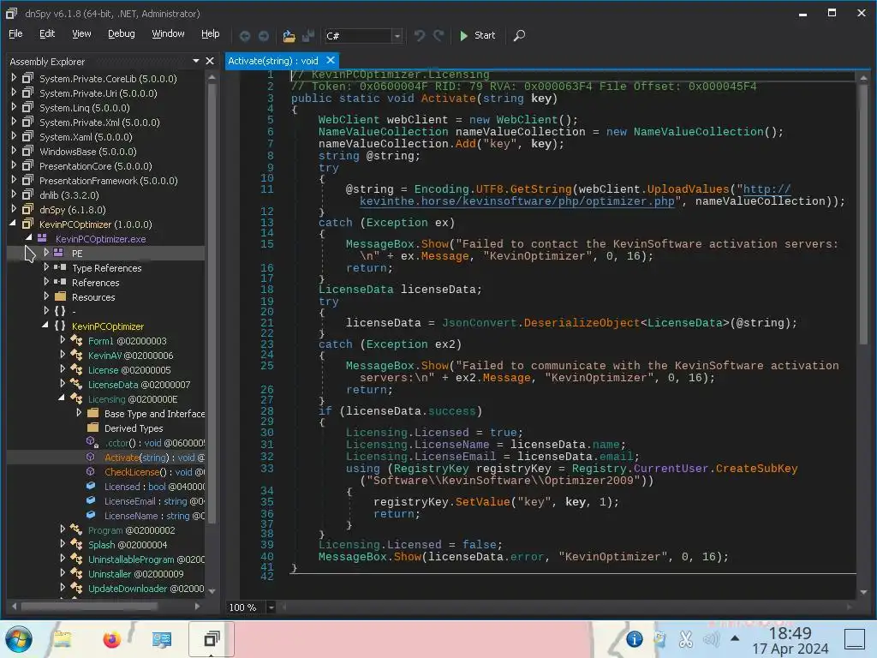Click CreateSubKey method reference in code
Viewport: 877px width, 658px height.
(757, 469)
